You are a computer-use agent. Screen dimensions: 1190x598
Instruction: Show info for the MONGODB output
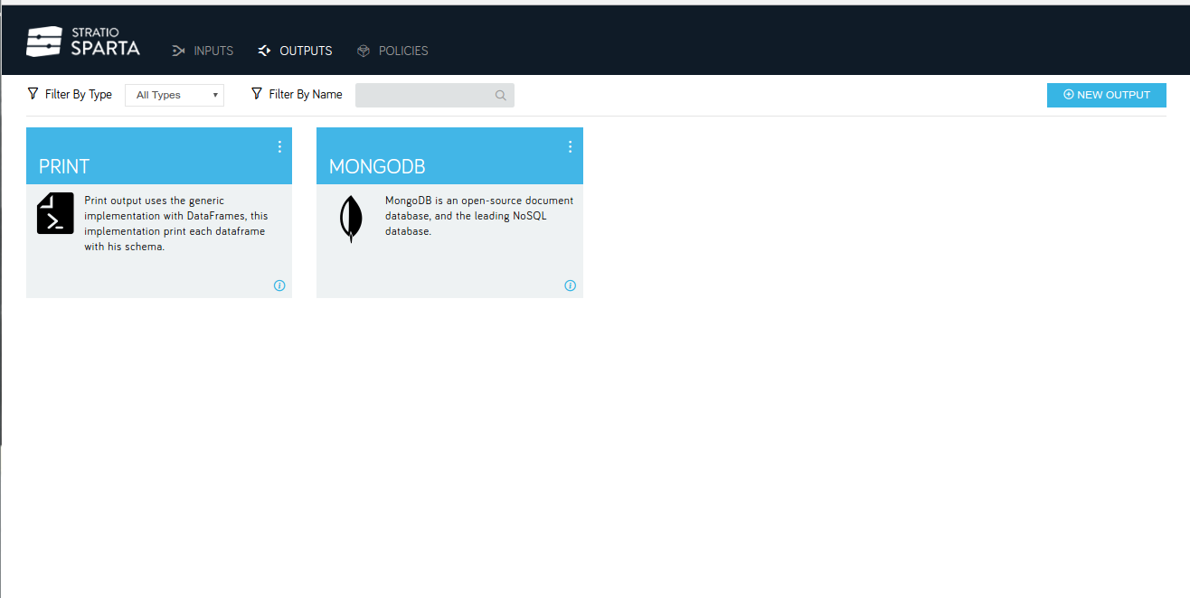tap(570, 285)
